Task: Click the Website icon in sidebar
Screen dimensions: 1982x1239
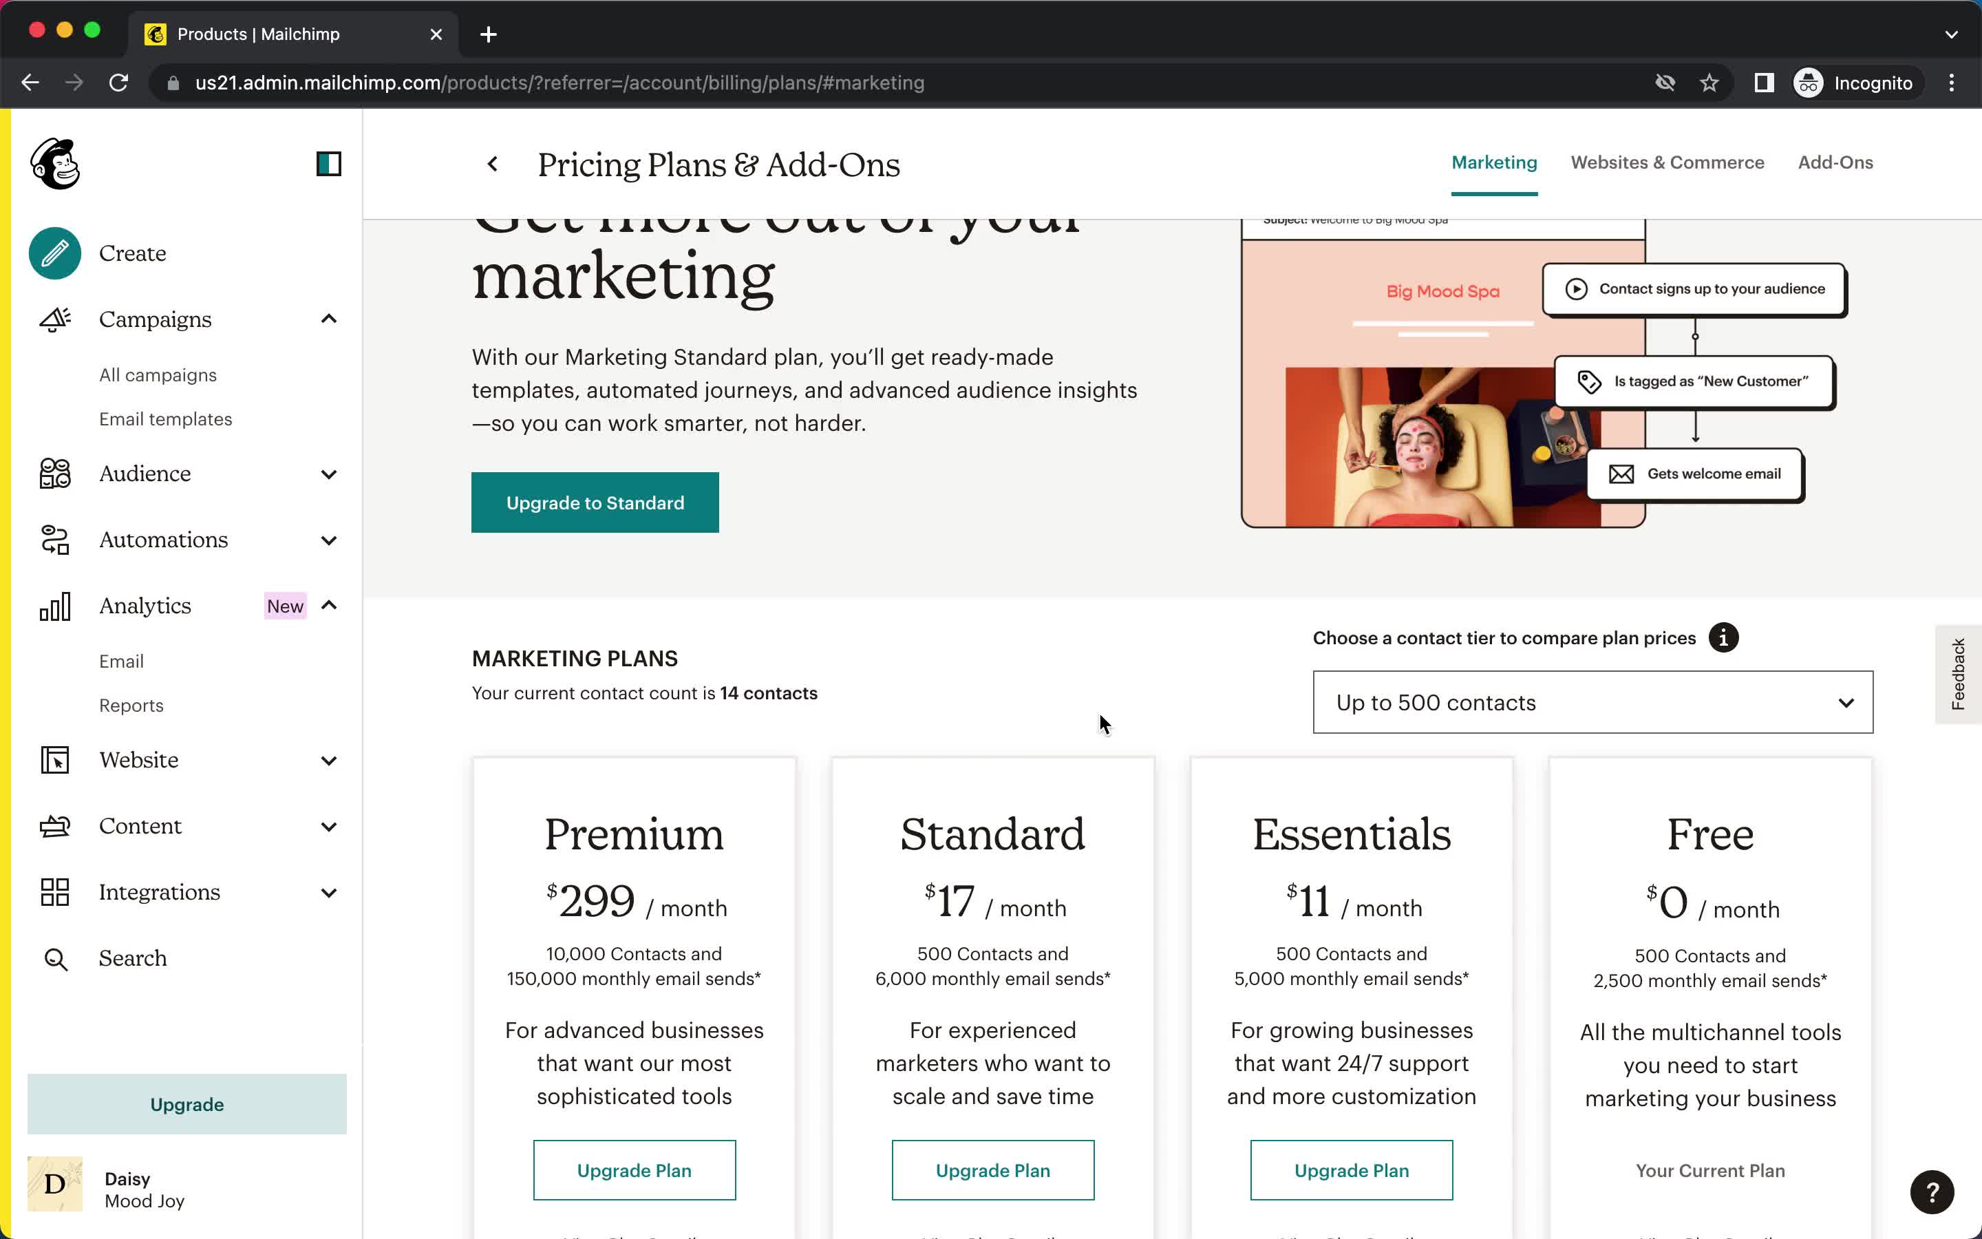Action: click(x=52, y=759)
